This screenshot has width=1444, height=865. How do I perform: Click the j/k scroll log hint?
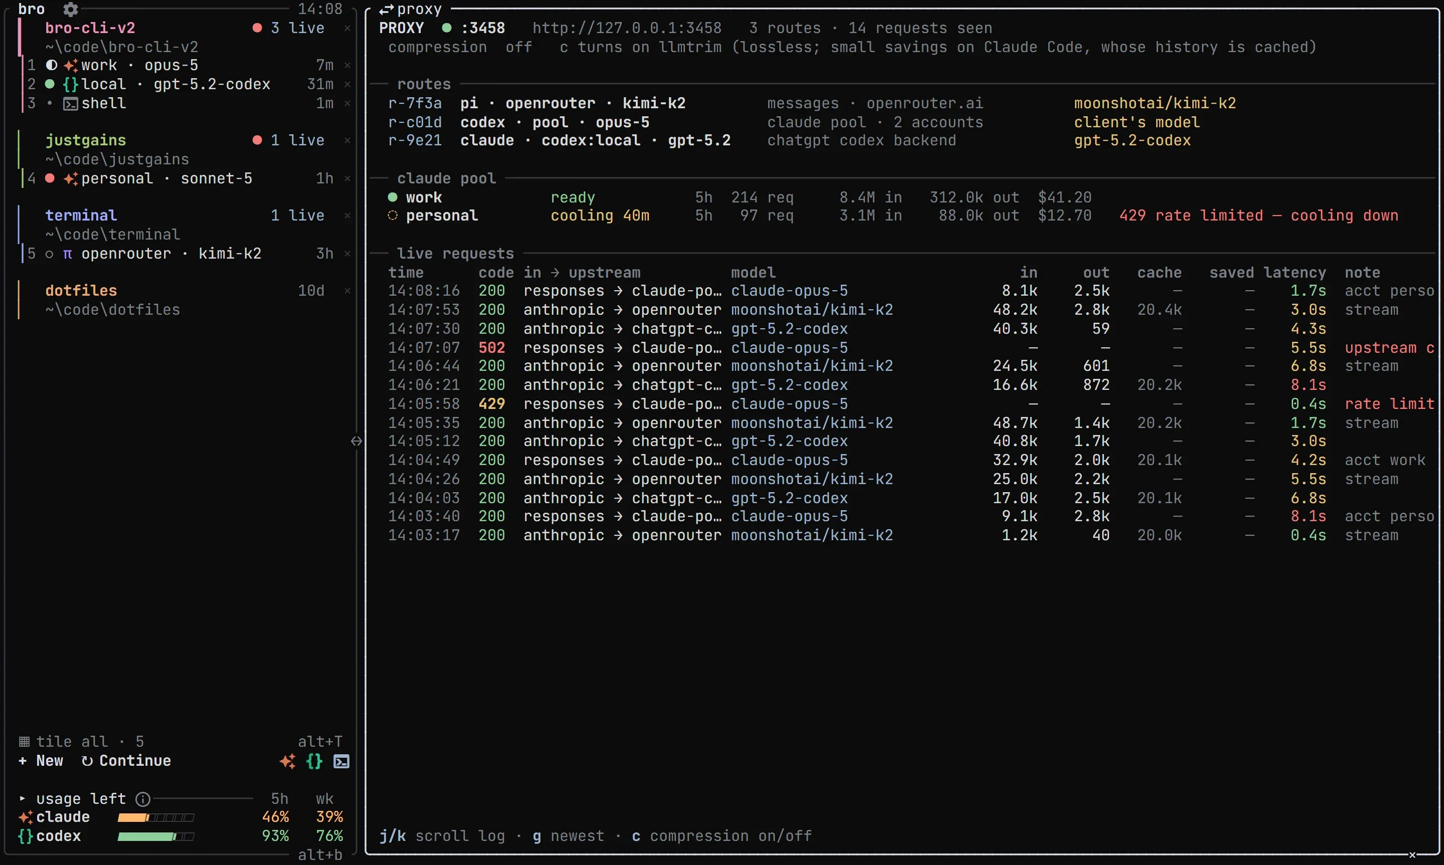click(x=442, y=836)
